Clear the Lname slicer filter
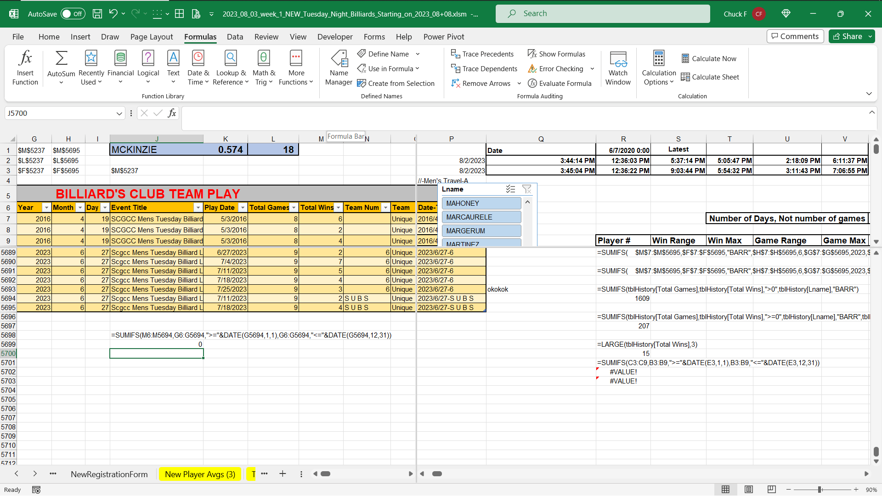This screenshot has width=882, height=496. [527, 189]
